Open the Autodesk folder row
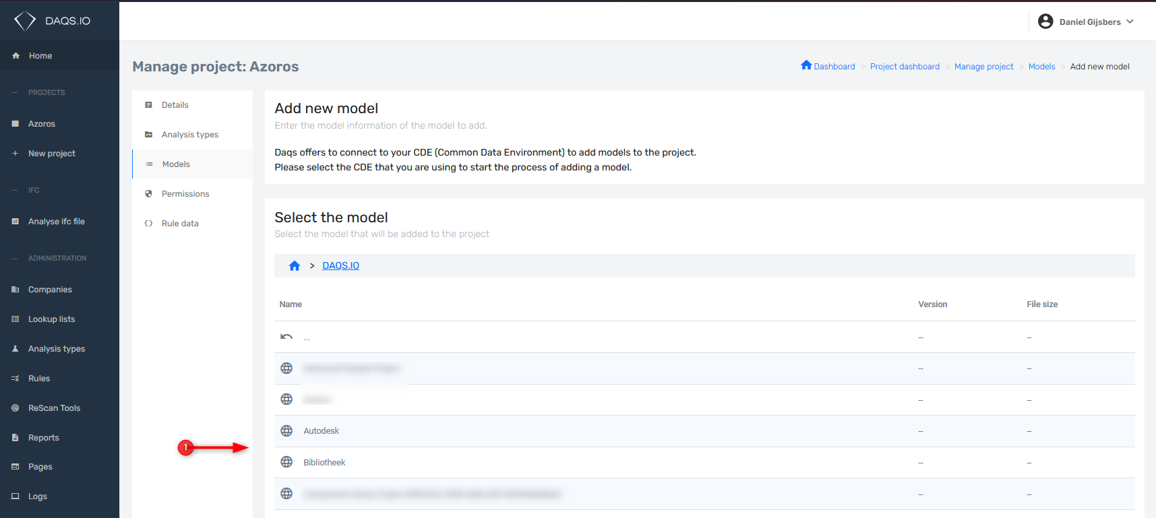The width and height of the screenshot is (1156, 518). (x=704, y=431)
